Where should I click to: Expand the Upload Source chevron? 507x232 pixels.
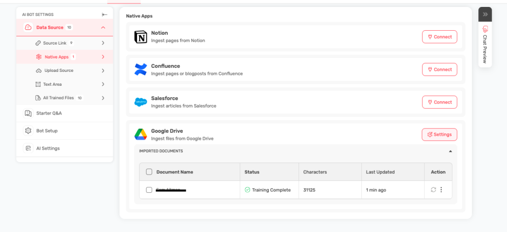(103, 70)
